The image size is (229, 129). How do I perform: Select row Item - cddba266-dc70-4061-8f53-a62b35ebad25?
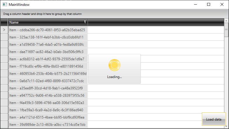coord(47,30)
